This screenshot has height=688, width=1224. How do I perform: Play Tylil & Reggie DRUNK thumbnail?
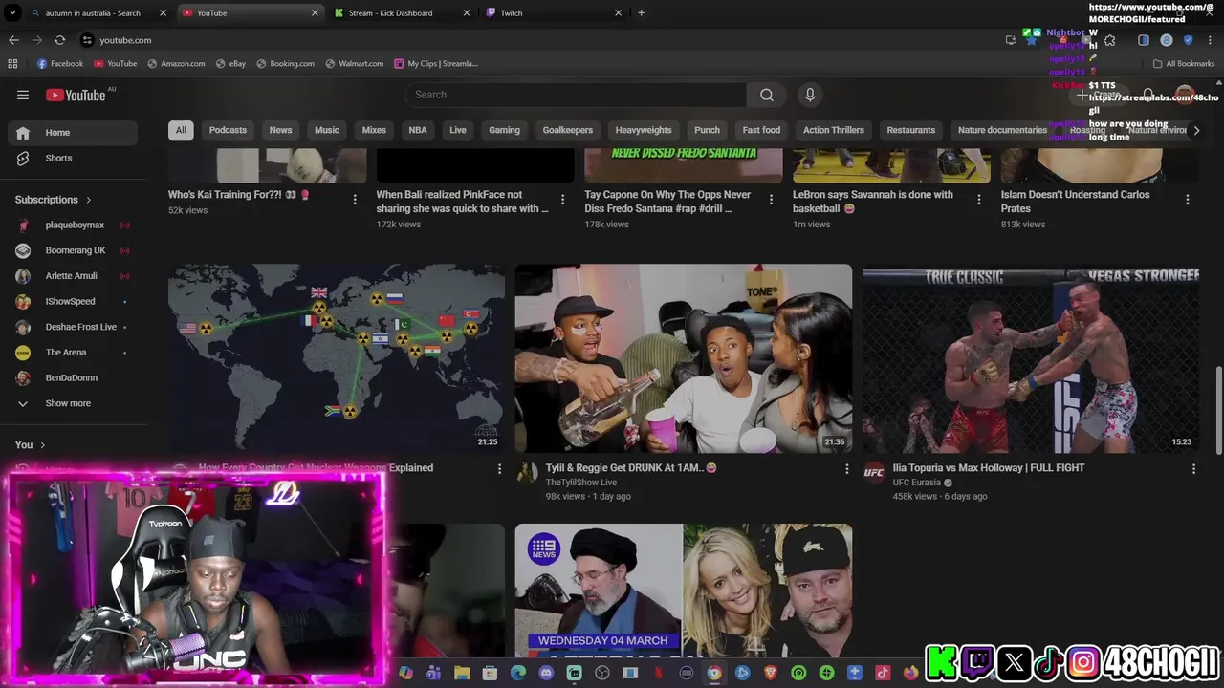point(684,358)
